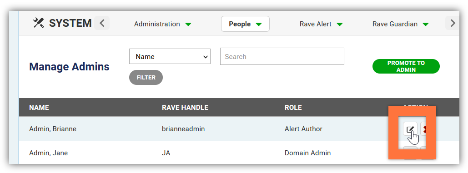Screen dimensions: 468x173
Task: Click the PROMOTE TO ADMIN button
Action: point(406,66)
